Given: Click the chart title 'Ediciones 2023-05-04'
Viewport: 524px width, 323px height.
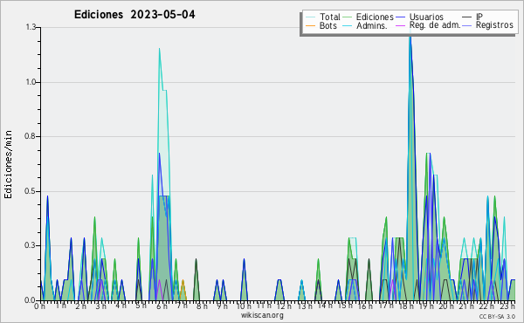Looking at the screenshot, I should (134, 15).
